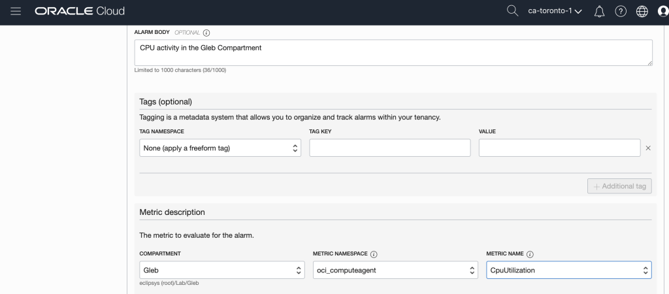Open the language globe icon

[642, 12]
